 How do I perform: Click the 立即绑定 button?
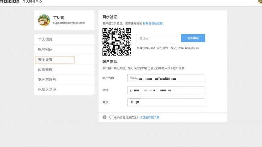tap(193, 38)
